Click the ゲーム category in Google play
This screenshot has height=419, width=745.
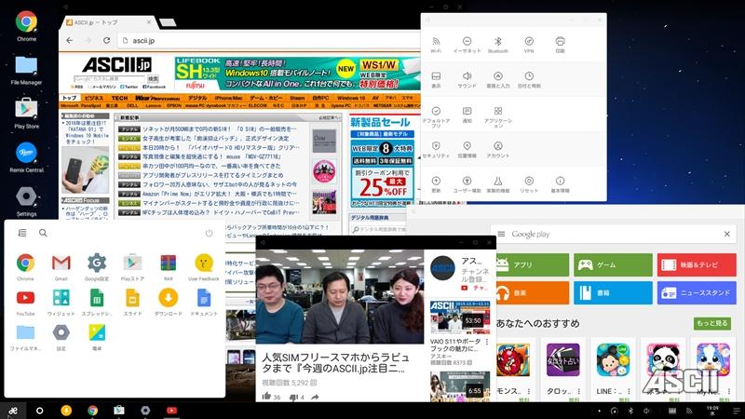click(x=613, y=264)
